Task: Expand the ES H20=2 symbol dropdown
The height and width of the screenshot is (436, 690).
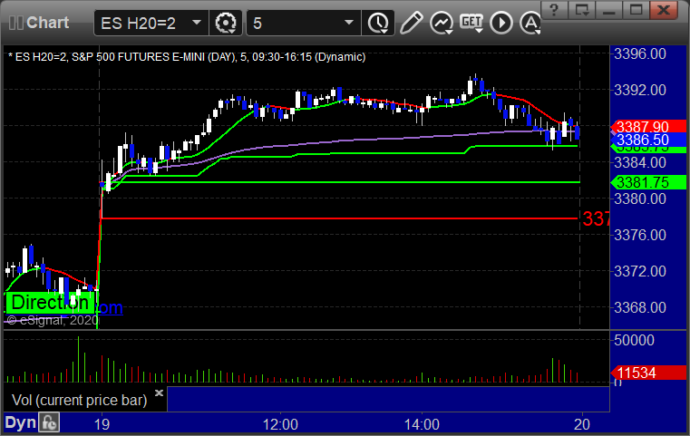Action: (x=197, y=23)
